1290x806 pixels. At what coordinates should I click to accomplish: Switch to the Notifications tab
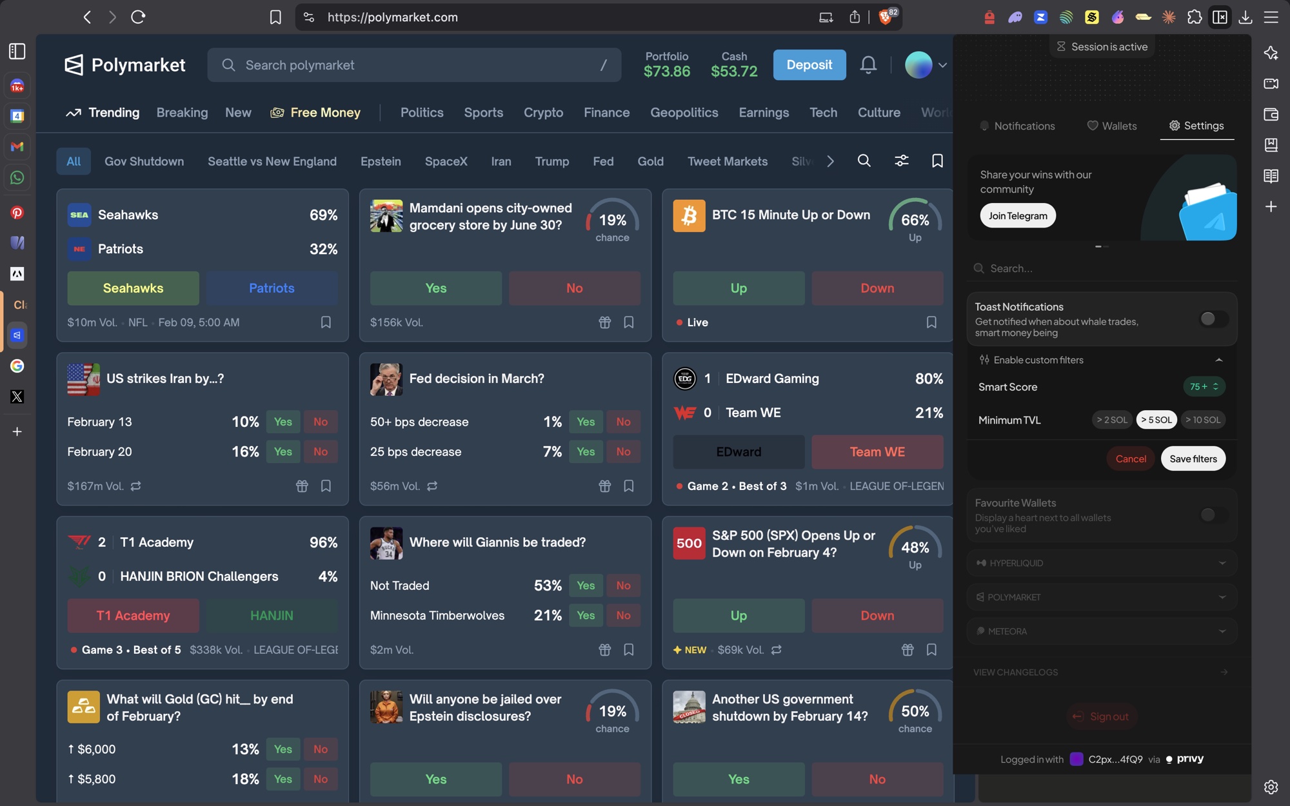1017,126
